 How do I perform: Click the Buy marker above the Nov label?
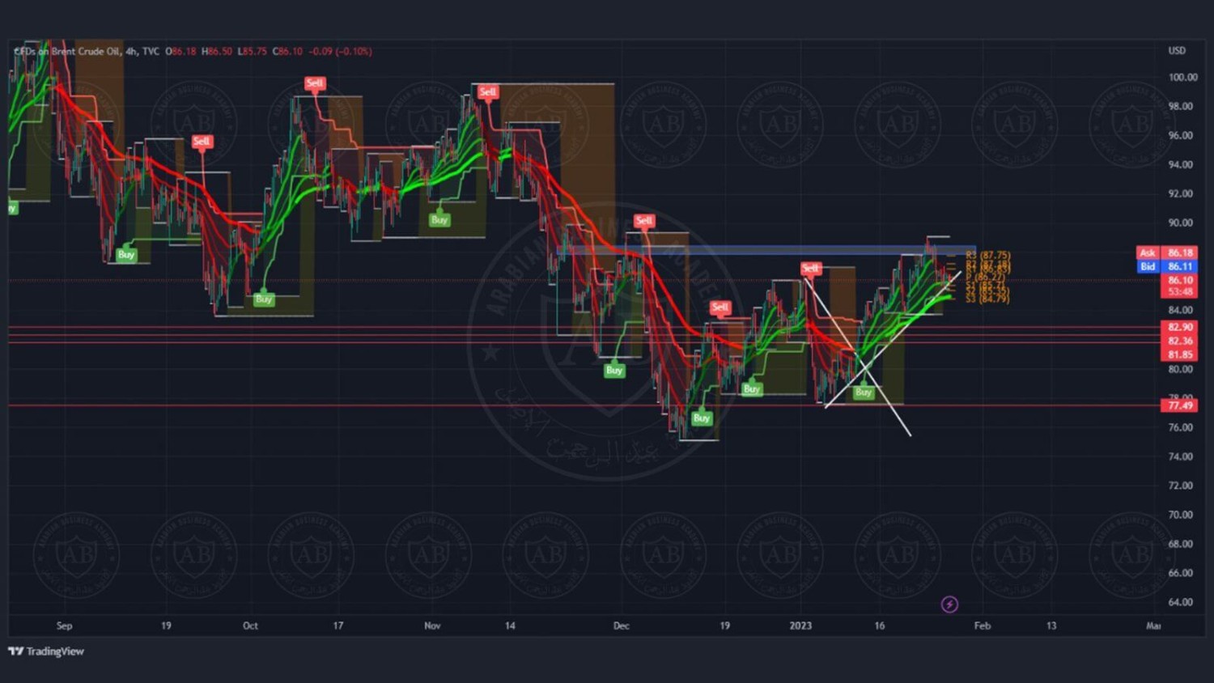[439, 220]
